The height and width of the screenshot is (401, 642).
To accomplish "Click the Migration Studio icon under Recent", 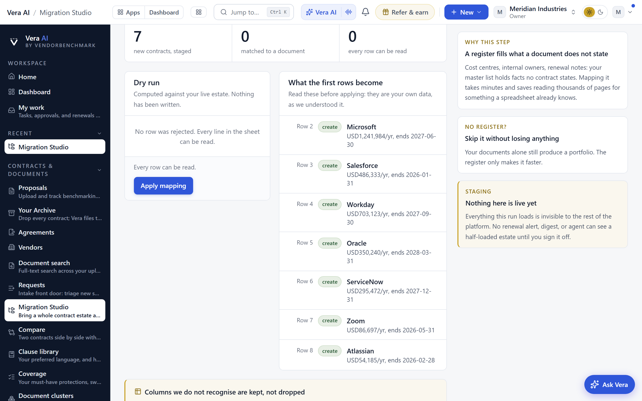I will click(x=11, y=147).
